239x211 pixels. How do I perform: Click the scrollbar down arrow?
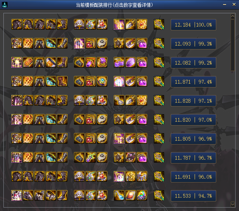click(x=233, y=204)
